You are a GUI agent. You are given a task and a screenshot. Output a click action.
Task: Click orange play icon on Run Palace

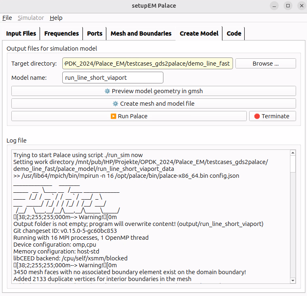(x=113, y=116)
